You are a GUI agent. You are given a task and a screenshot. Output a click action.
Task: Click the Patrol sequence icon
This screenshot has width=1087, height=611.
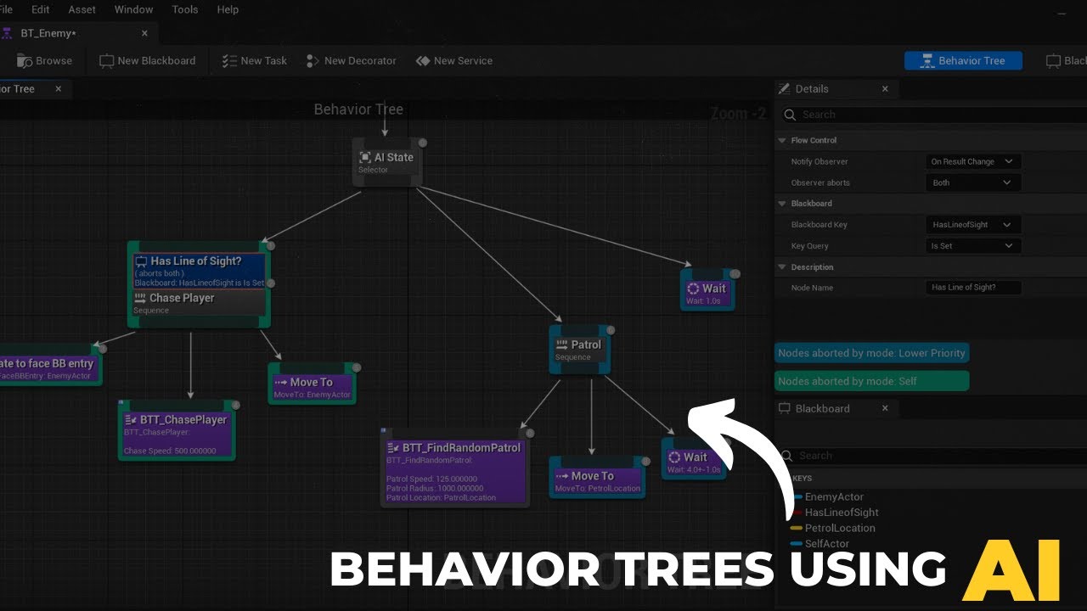561,345
